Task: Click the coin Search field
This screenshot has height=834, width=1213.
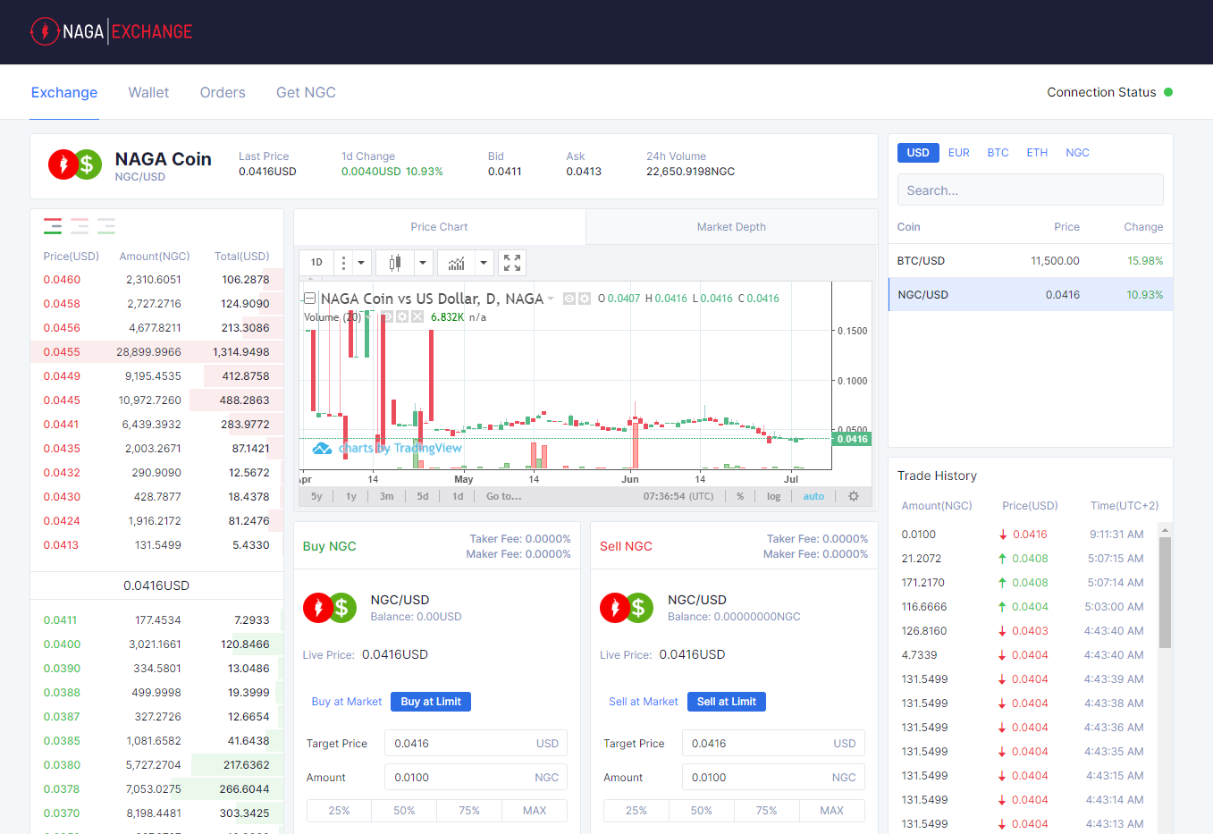Action: (1031, 190)
